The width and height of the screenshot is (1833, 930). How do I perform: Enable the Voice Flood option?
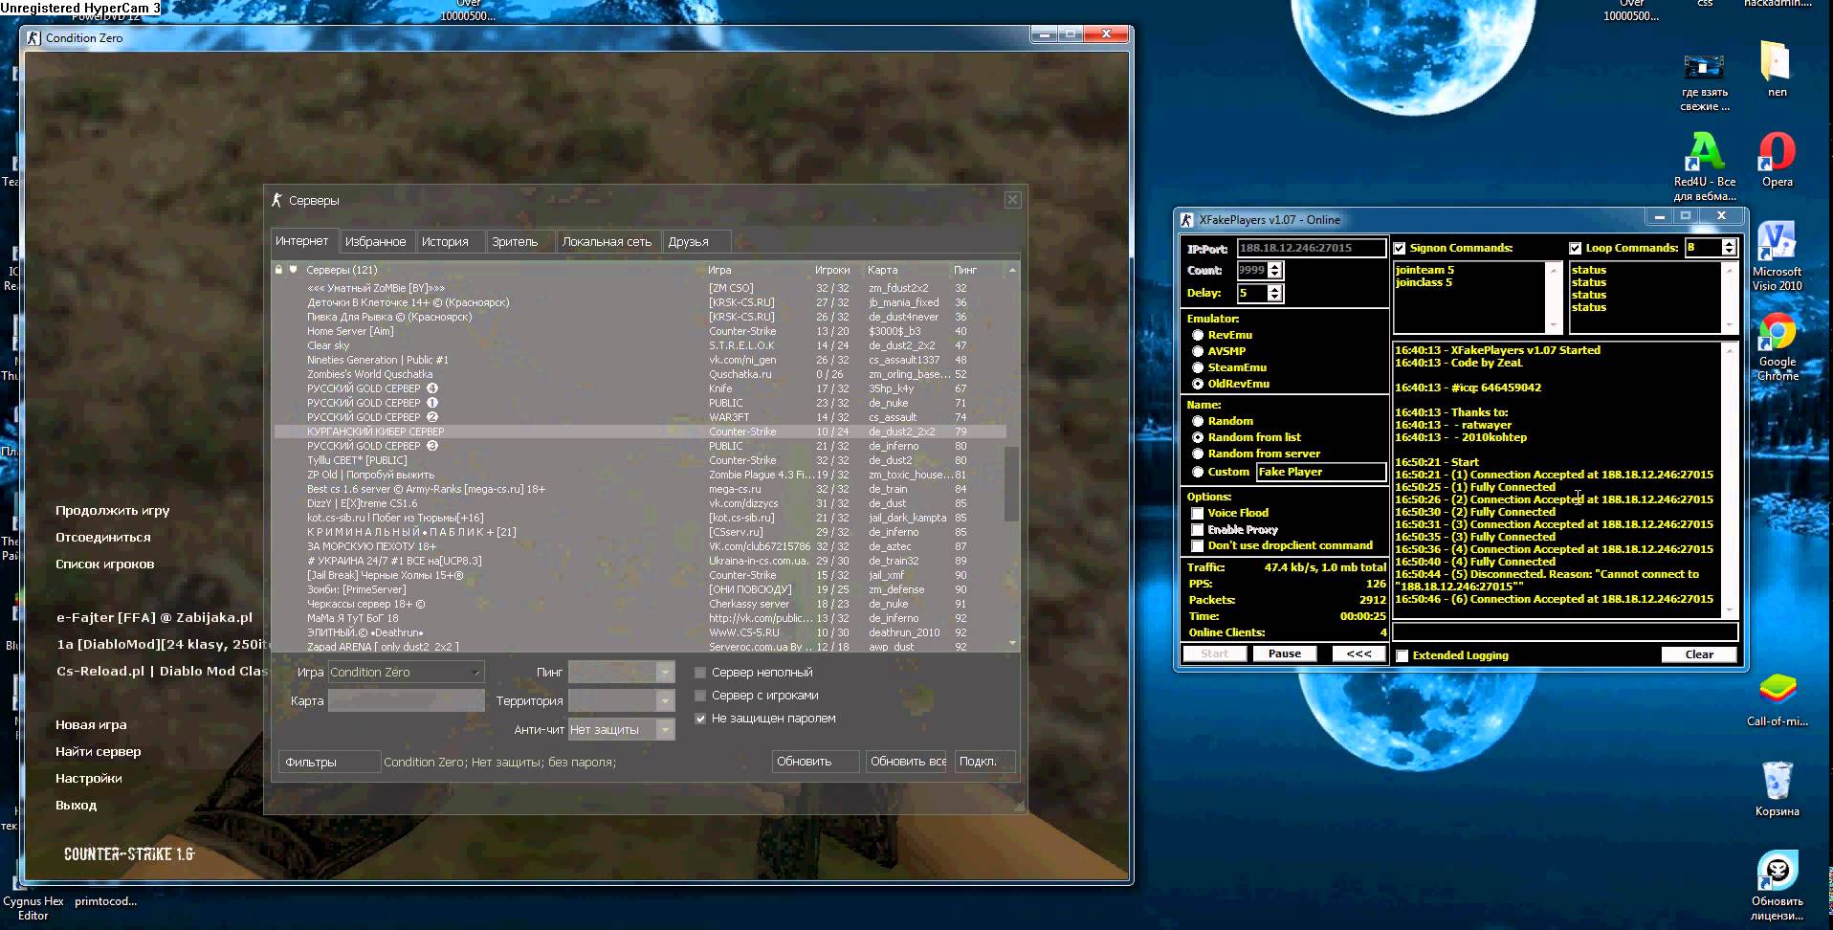[x=1197, y=513]
